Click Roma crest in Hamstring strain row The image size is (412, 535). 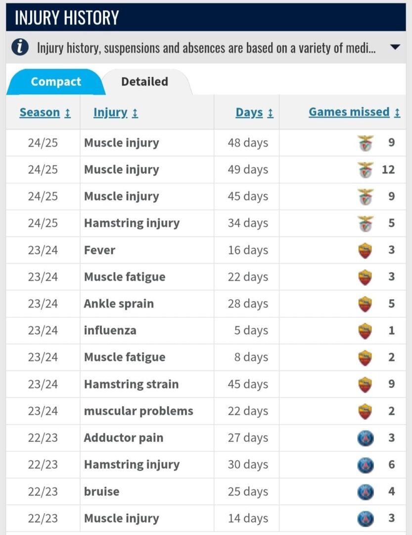pos(365,384)
